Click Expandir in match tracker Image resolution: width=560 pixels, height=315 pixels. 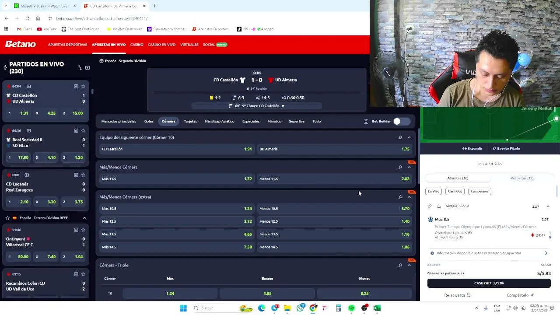(x=472, y=148)
